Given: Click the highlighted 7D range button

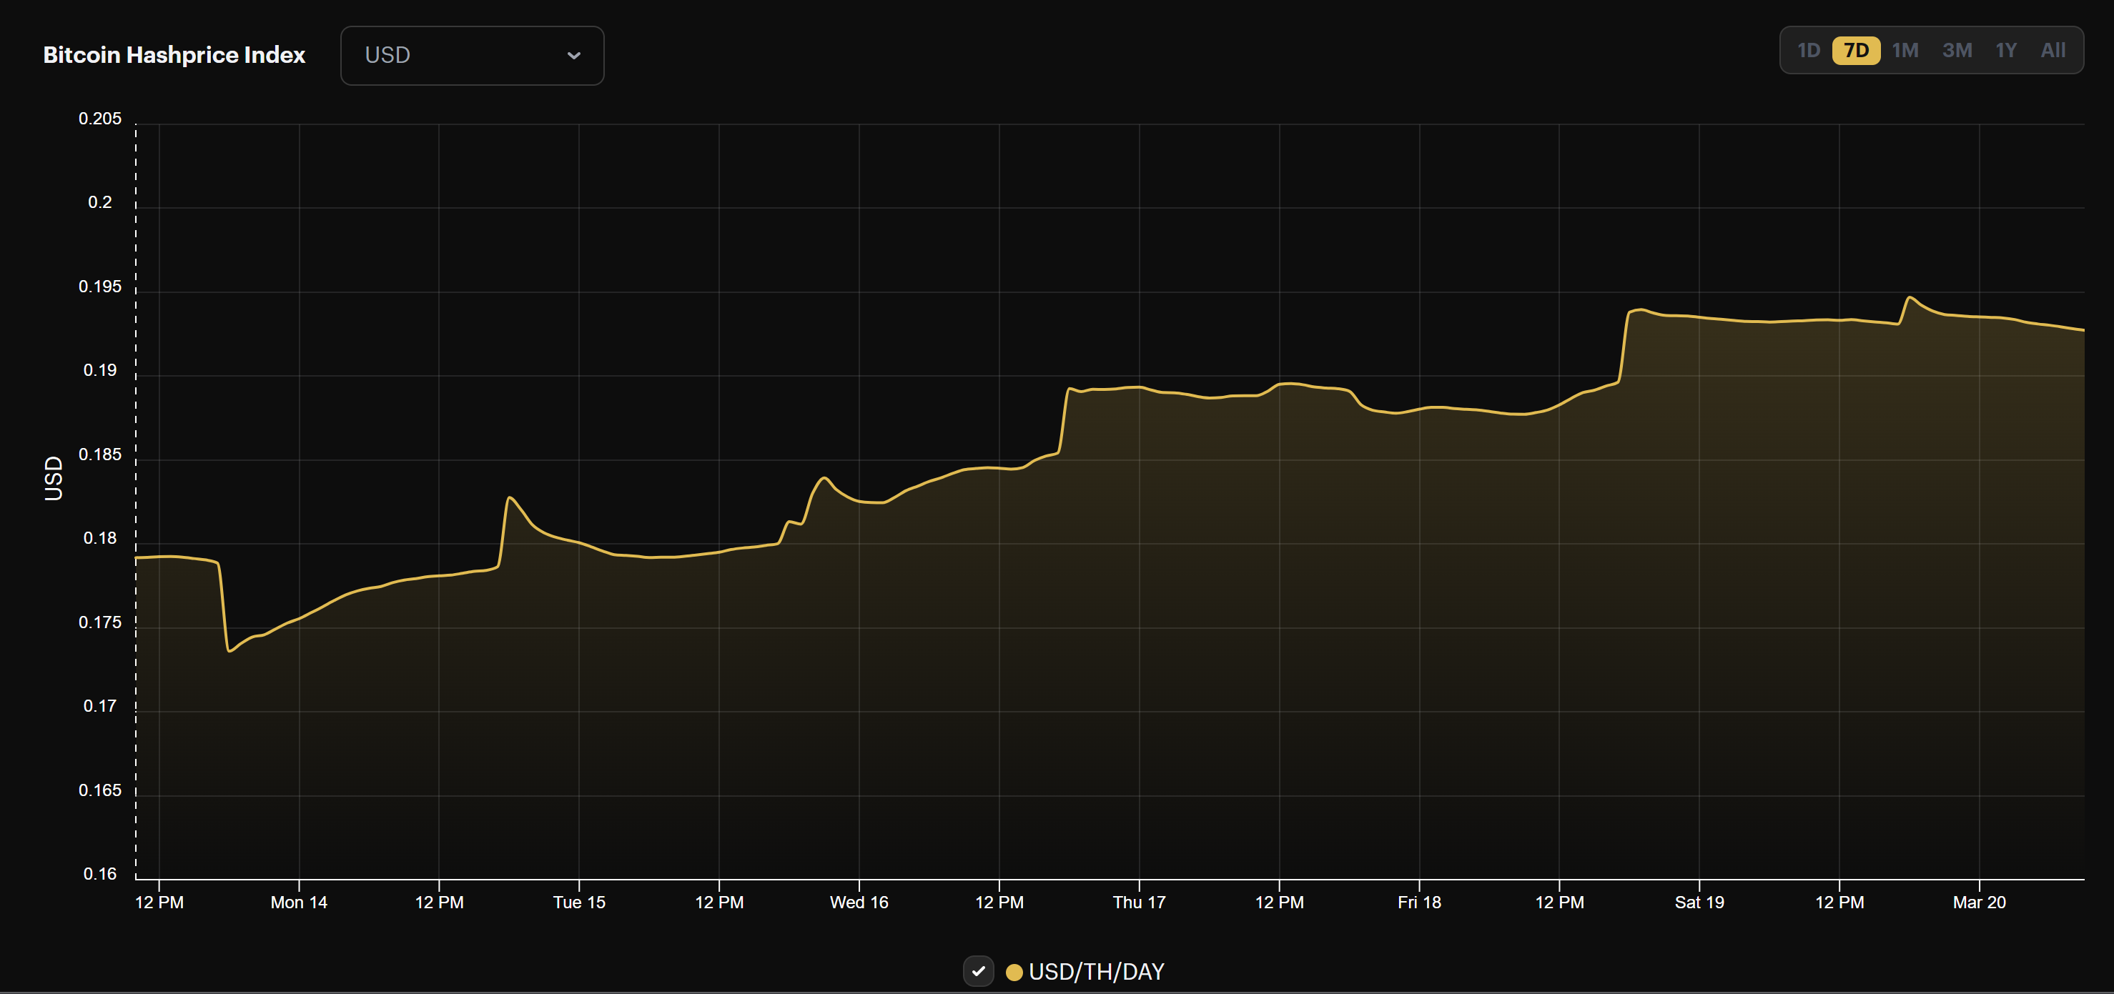Looking at the screenshot, I should point(1857,50).
